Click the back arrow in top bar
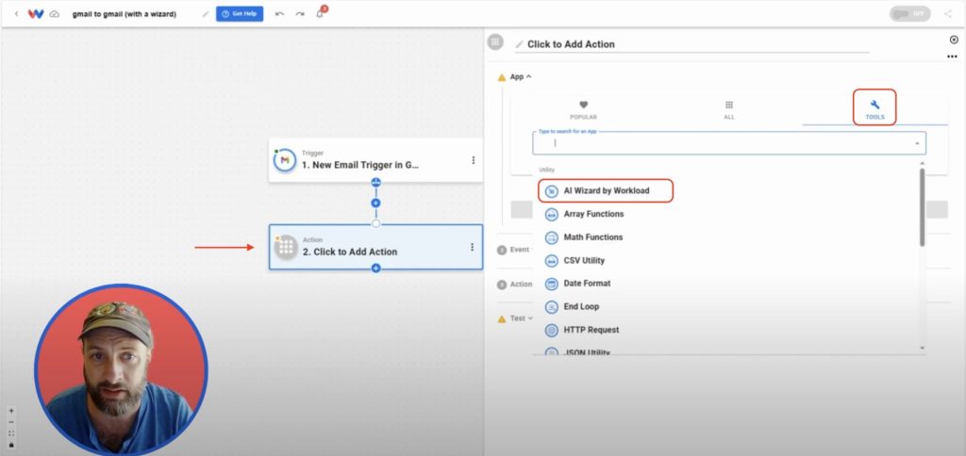The image size is (966, 456). tap(17, 13)
